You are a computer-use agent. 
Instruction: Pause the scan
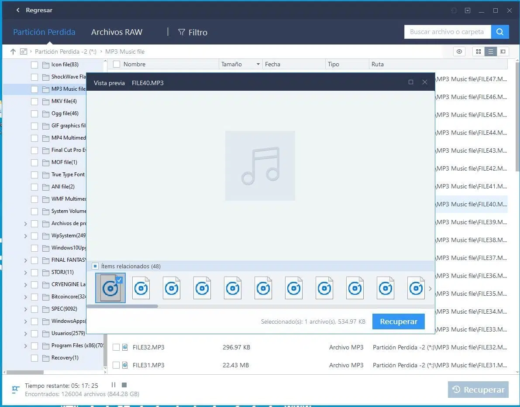[114, 385]
